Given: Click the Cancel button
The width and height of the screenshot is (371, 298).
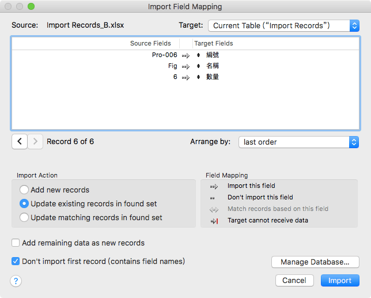Looking at the screenshot, I should point(294,280).
